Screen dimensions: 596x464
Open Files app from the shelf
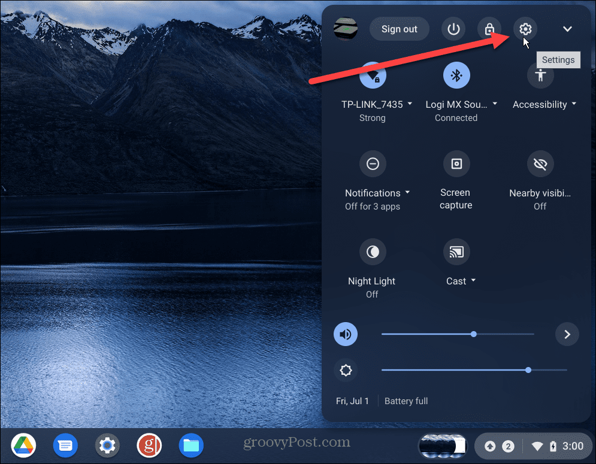click(x=191, y=445)
